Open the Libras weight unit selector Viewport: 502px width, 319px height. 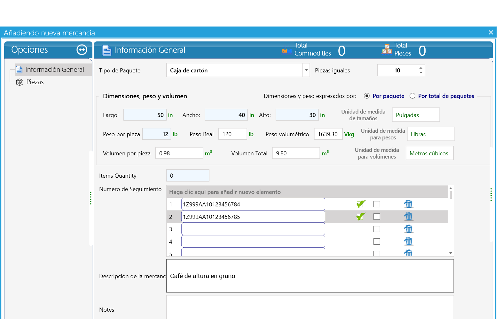click(431, 134)
